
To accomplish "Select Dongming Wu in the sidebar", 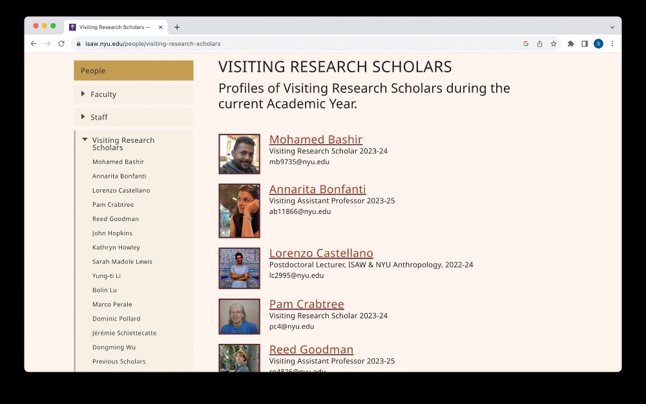I will pos(114,348).
